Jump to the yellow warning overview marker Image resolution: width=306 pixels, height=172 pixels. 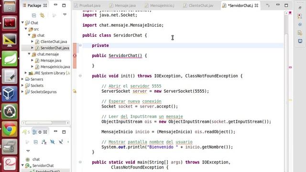pos(290,100)
